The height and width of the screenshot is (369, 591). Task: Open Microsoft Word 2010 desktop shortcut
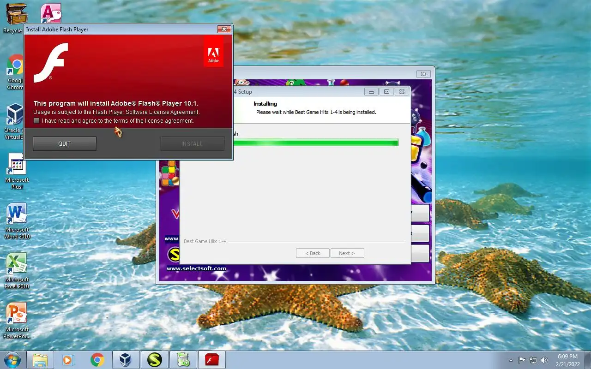(x=17, y=221)
